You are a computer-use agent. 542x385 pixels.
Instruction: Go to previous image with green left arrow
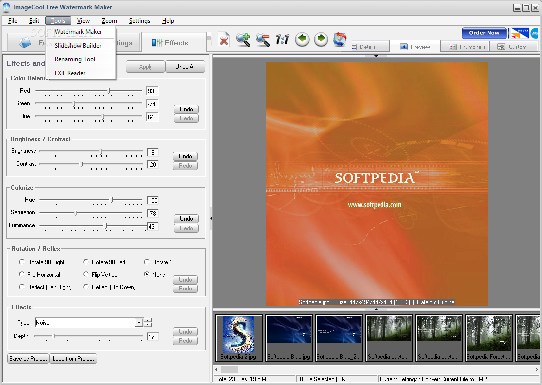click(x=302, y=39)
